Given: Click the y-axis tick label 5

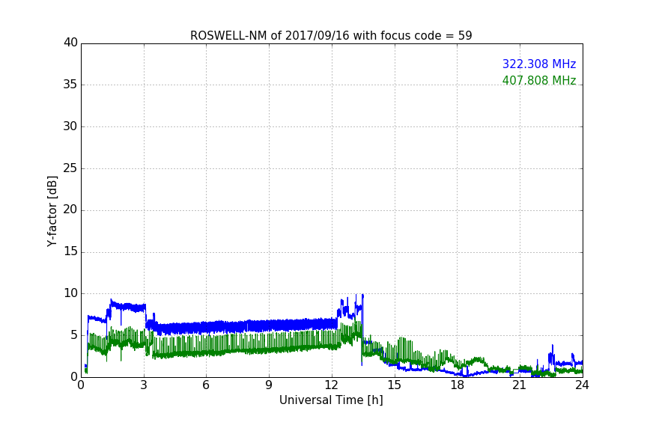Looking at the screenshot, I should pos(74,335).
